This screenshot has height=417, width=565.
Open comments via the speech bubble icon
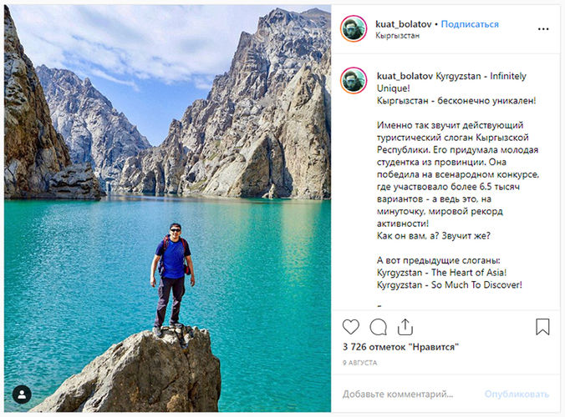(x=379, y=327)
